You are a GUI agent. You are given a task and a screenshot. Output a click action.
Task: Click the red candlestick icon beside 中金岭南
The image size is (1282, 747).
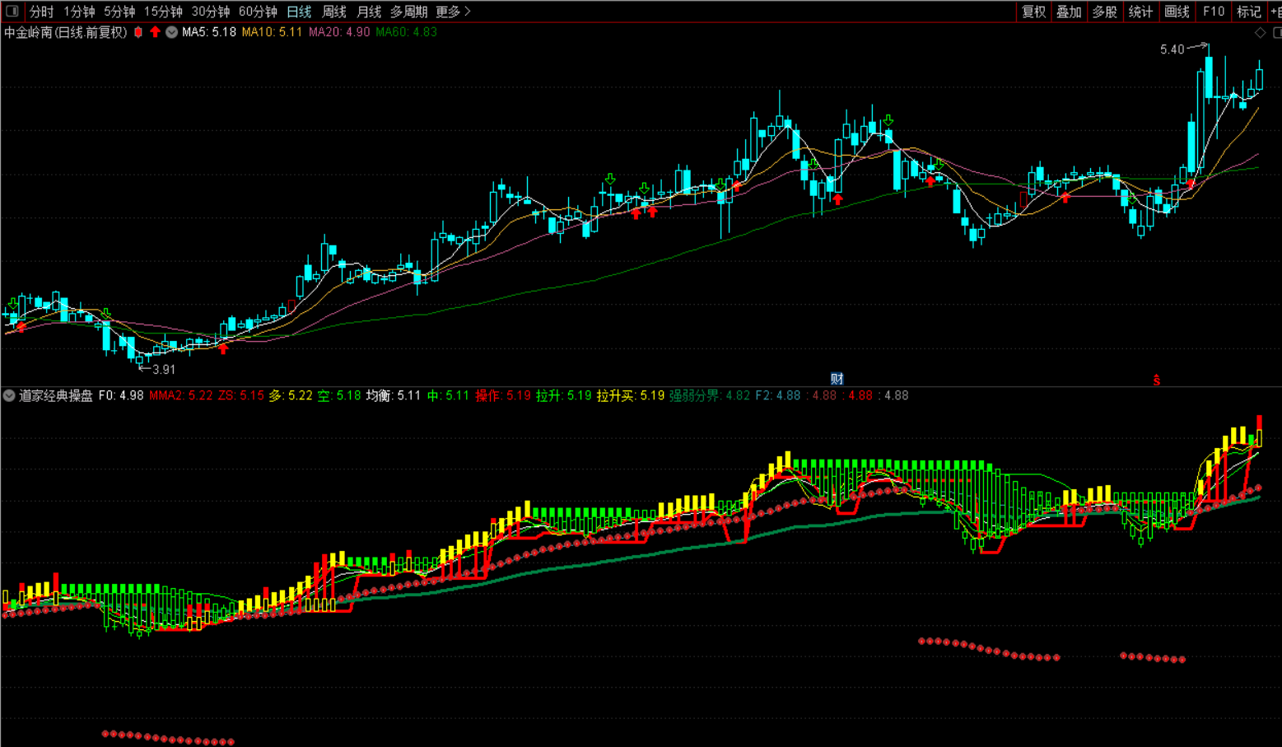click(138, 32)
